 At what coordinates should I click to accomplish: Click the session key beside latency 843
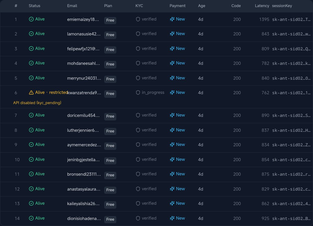click(x=291, y=34)
